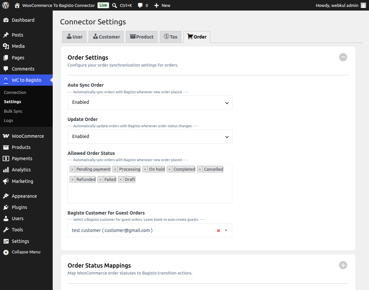The image size is (369, 290).
Task: Remove the On hold status tag
Action: tap(145, 169)
